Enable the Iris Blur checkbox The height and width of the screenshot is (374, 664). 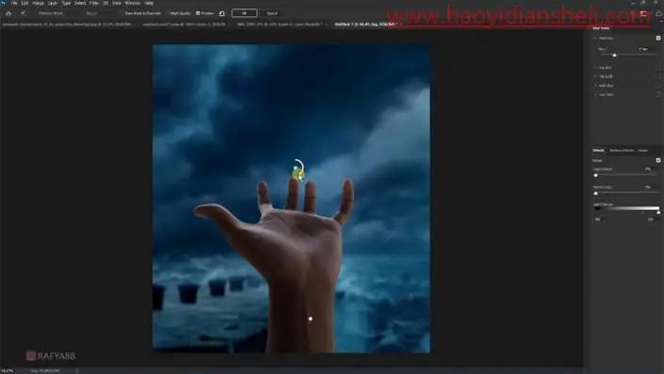coord(658,67)
